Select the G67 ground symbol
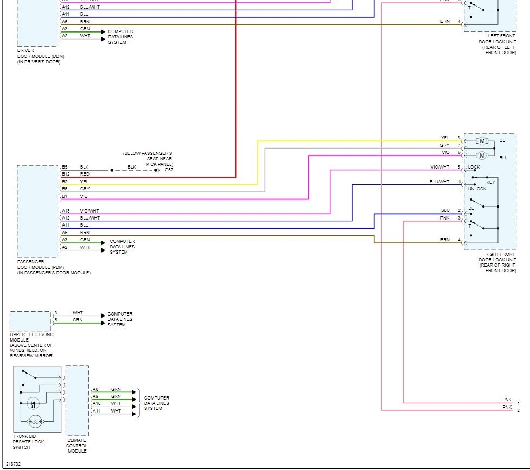530x470 pixels. point(159,170)
